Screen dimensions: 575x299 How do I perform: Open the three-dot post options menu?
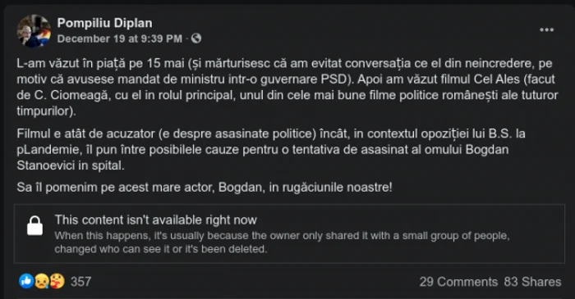(546, 30)
